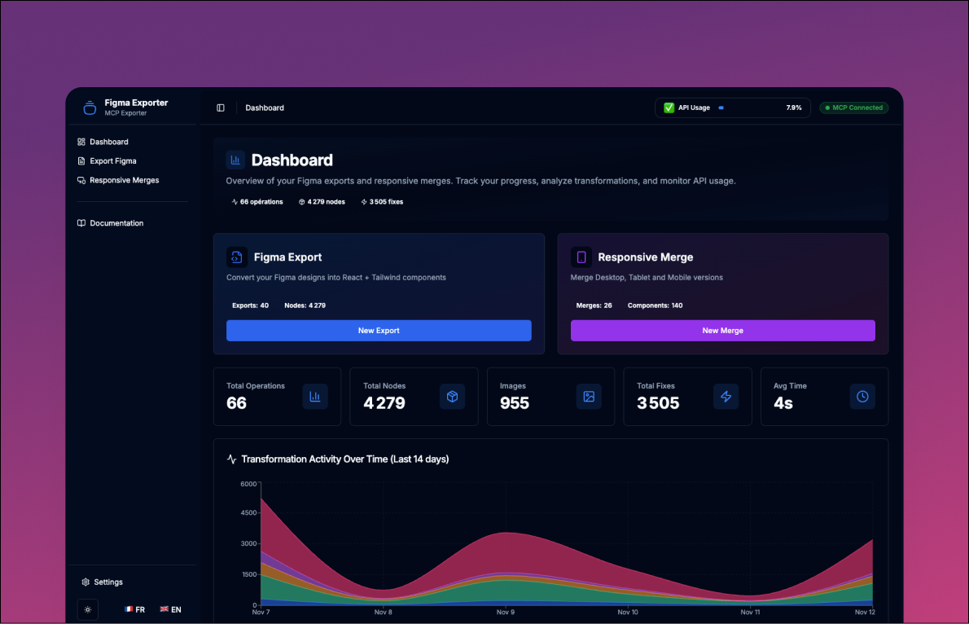Click the Dashboard breadcrumb in top bar

(265, 108)
